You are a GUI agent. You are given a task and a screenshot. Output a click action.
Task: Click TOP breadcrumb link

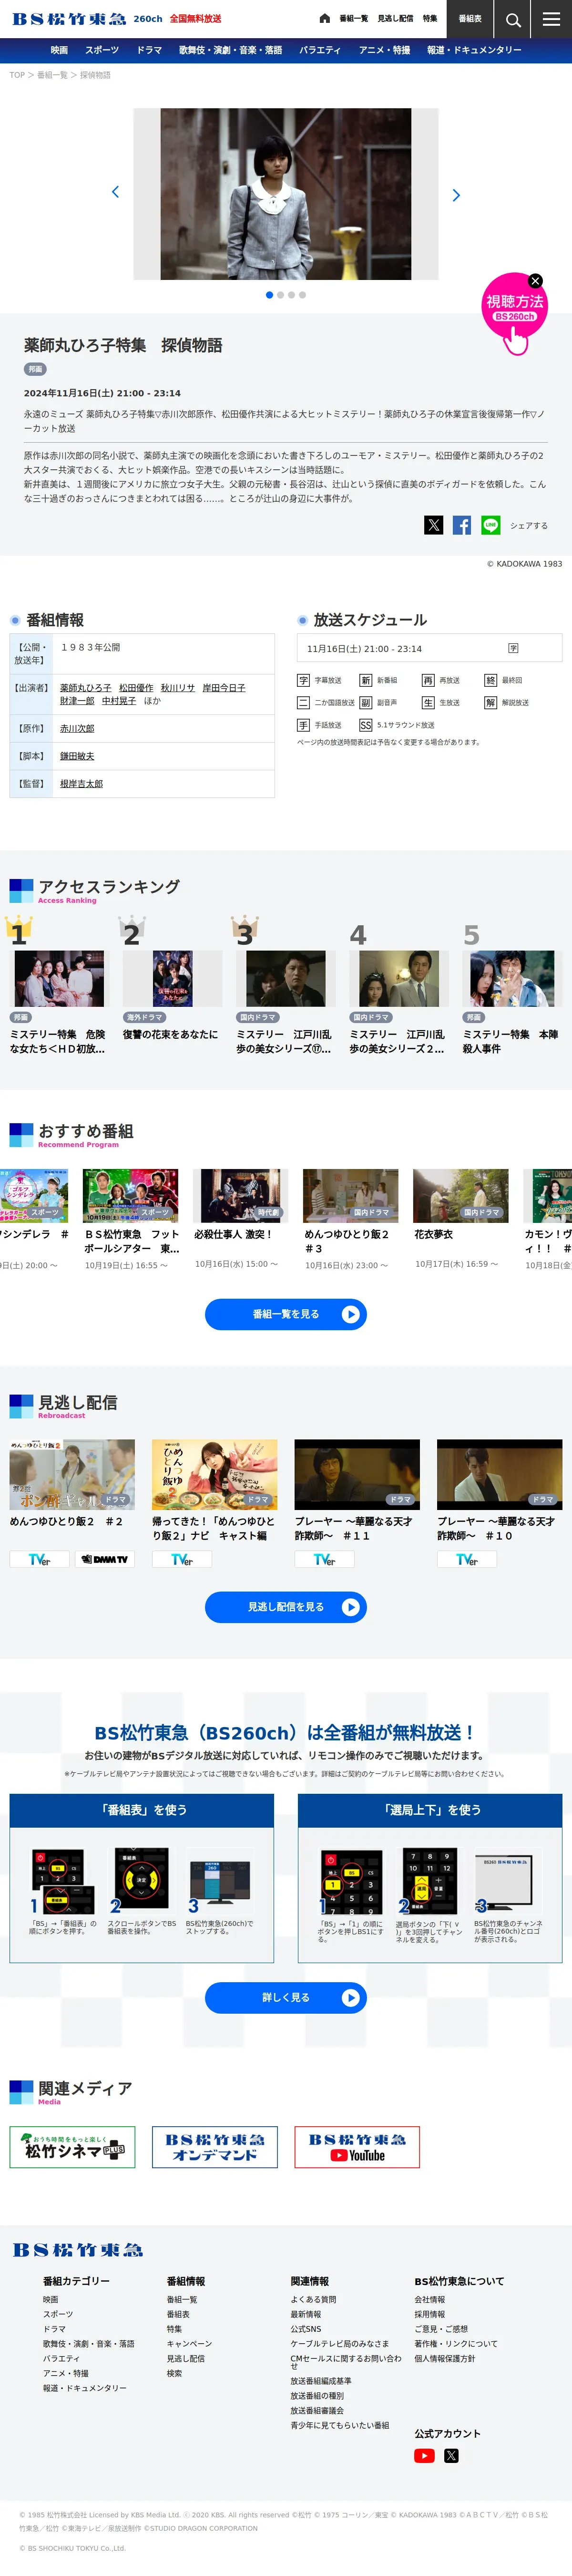[17, 75]
